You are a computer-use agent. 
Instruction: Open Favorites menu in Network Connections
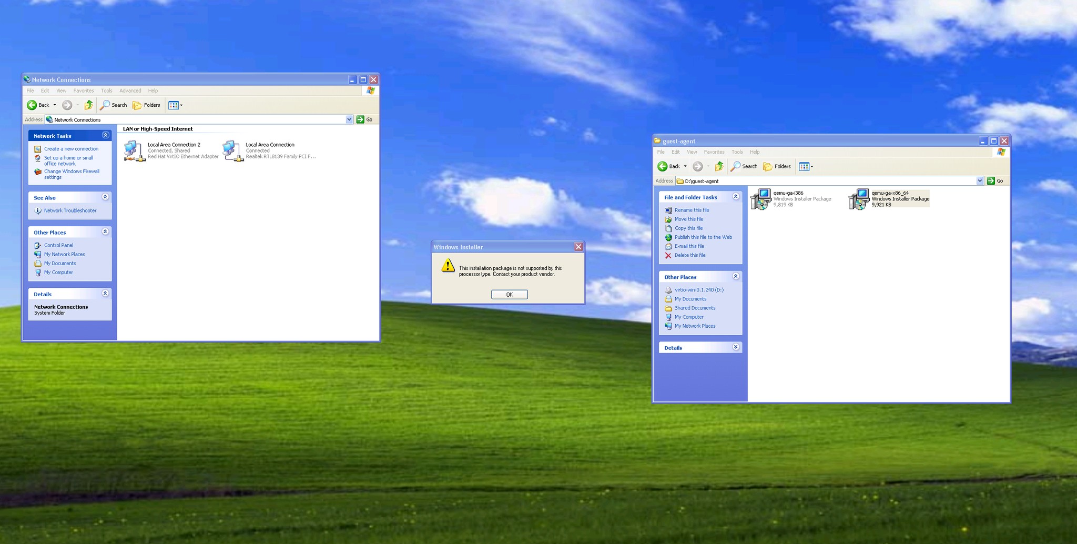click(84, 90)
